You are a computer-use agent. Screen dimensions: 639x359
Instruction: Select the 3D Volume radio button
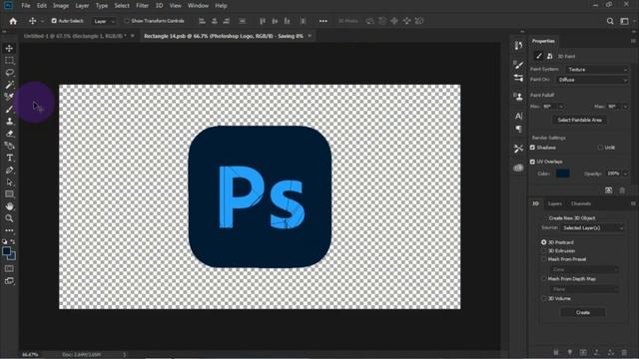(x=543, y=298)
